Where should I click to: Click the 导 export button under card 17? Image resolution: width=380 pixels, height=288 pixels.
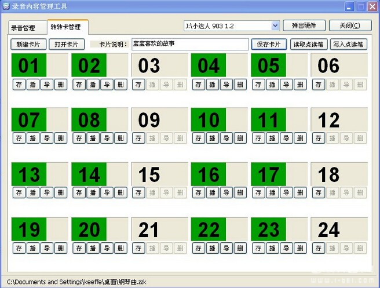click(286, 192)
